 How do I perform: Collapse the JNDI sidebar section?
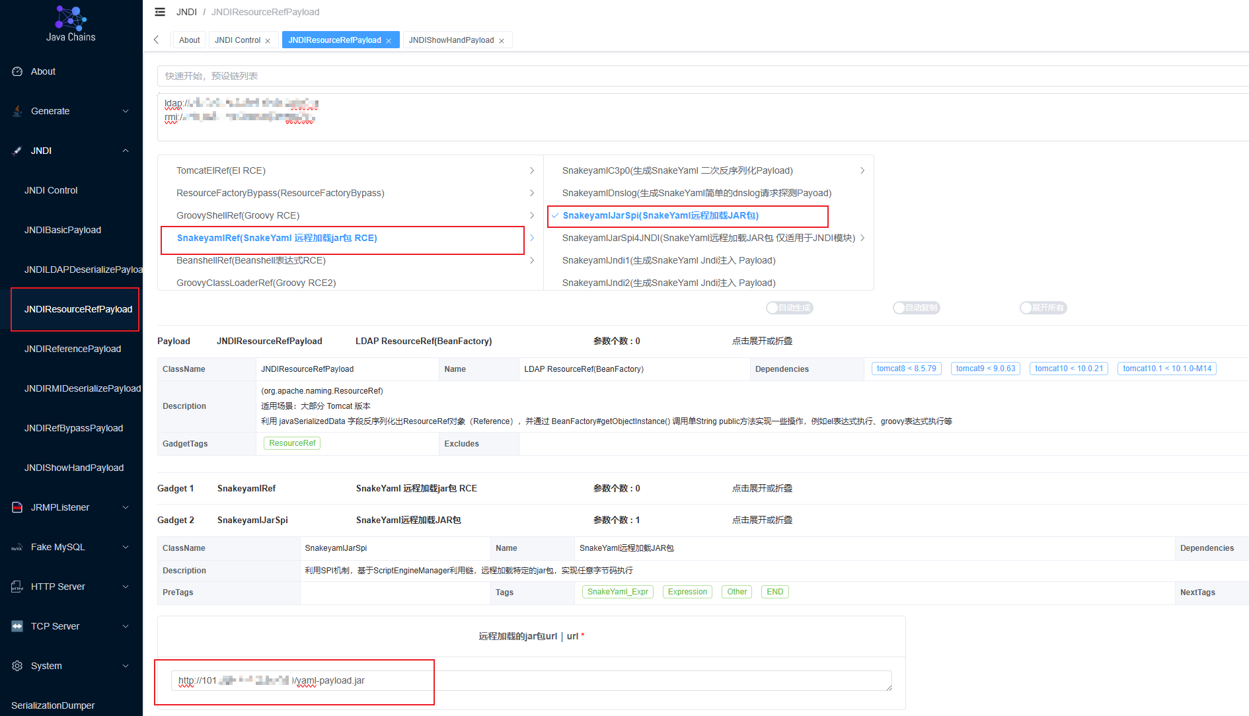[126, 151]
